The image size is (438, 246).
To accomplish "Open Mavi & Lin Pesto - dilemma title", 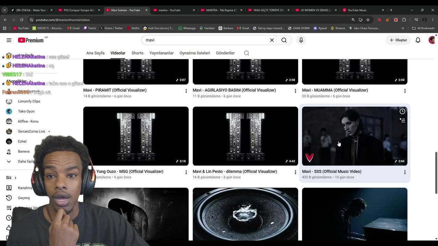I will point(235,172).
